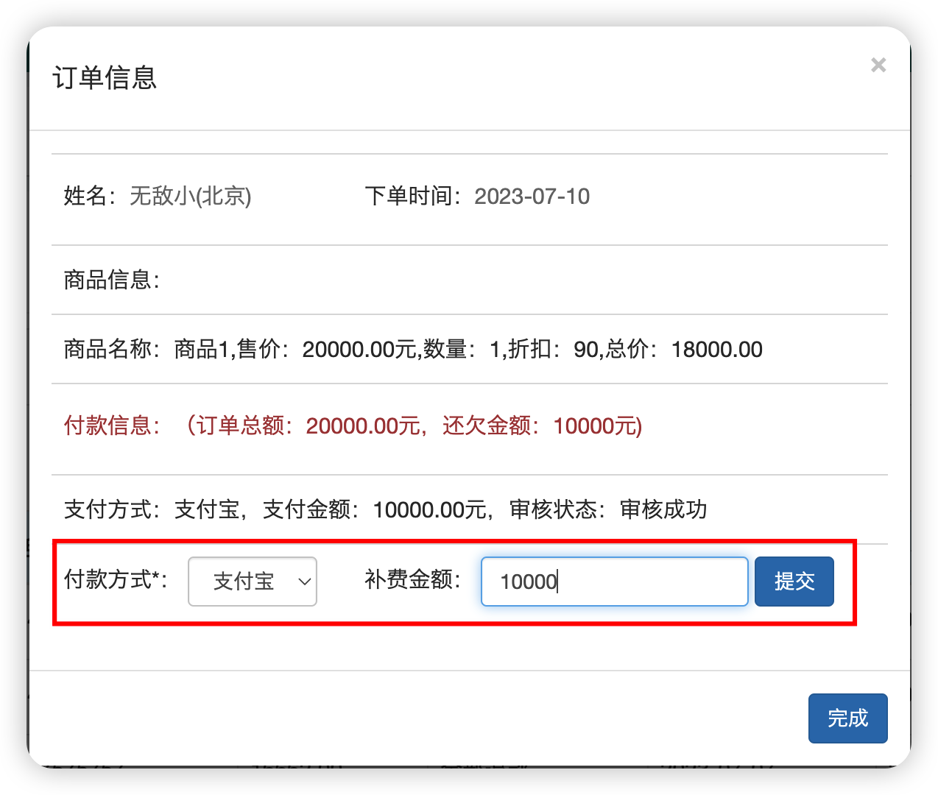Click the 商品信息: heading

click(112, 280)
